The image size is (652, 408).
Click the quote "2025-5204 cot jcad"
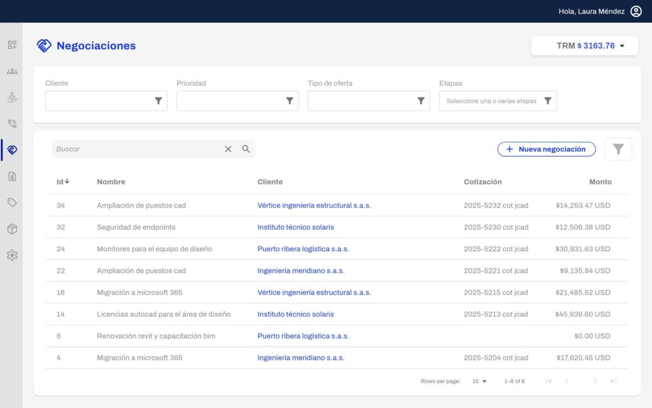(496, 358)
